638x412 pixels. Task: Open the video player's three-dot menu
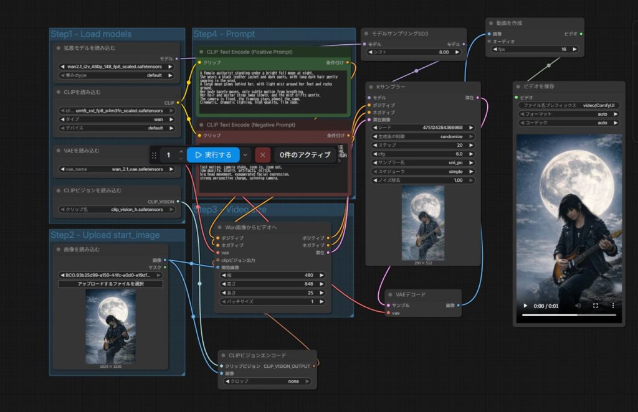pos(613,306)
